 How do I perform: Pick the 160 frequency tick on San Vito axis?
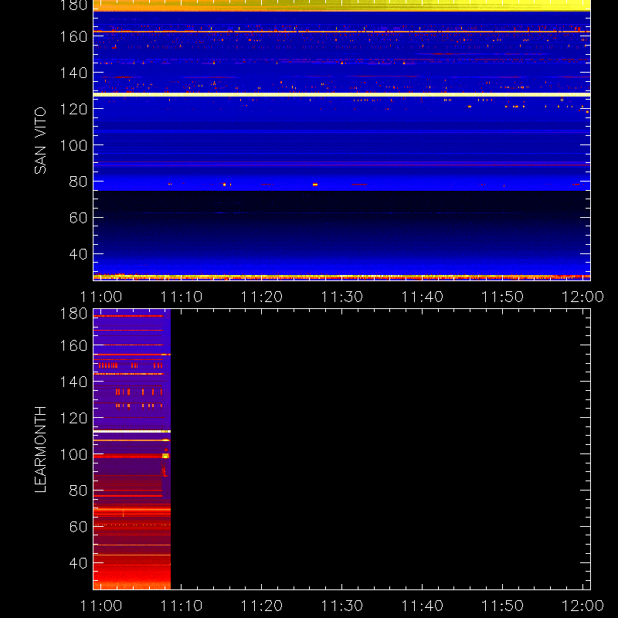pos(73,36)
